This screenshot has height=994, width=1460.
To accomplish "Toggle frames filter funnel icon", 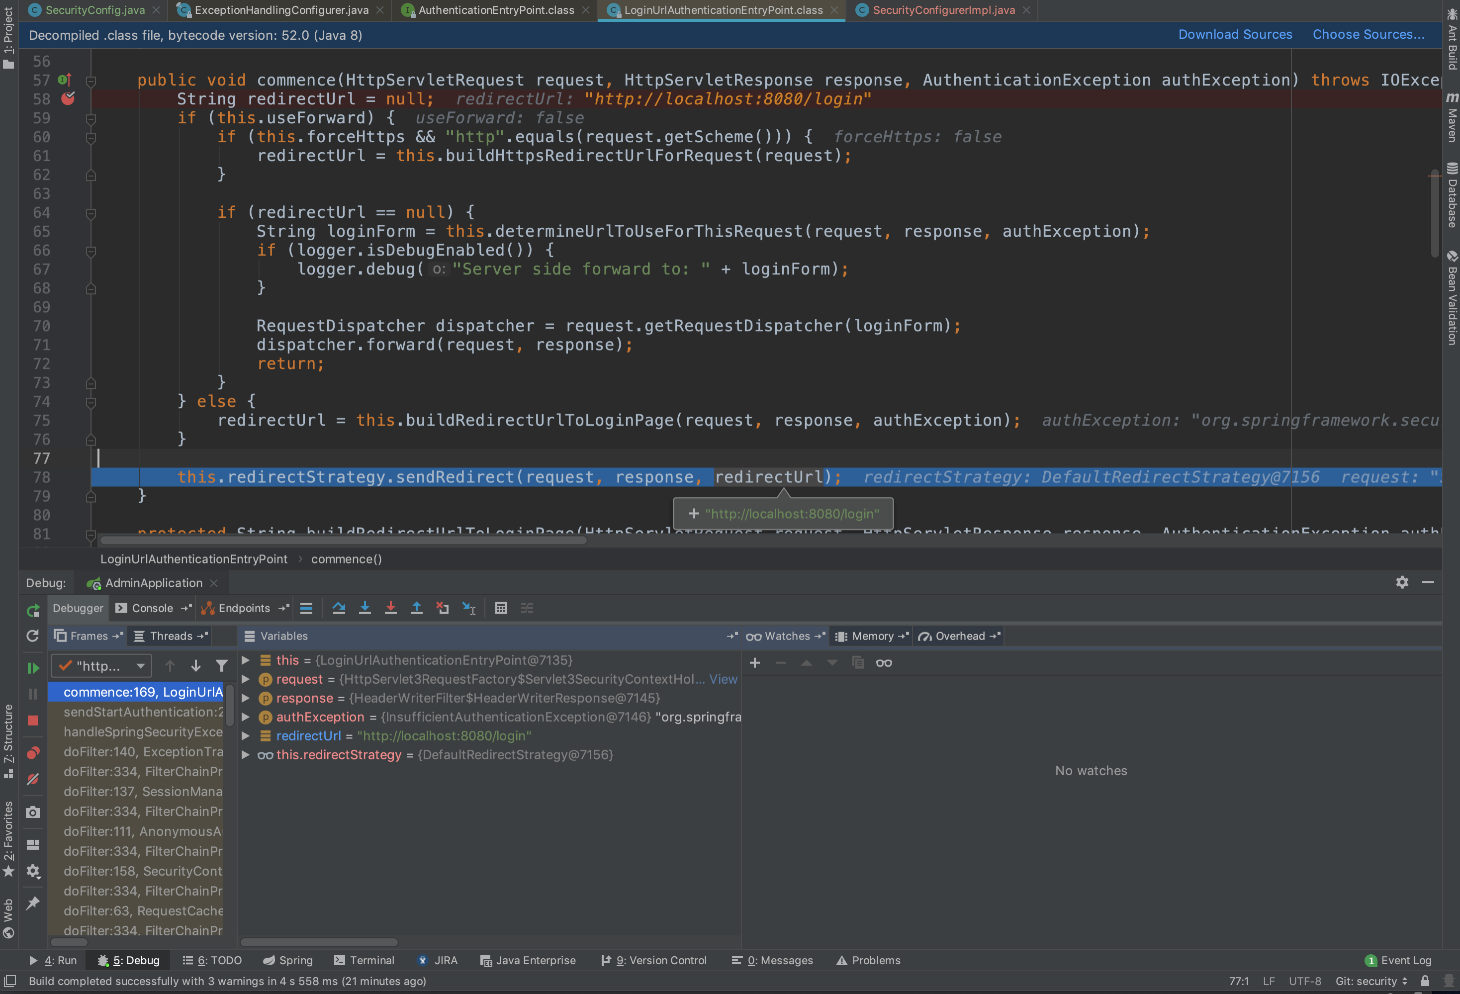I will 221,665.
